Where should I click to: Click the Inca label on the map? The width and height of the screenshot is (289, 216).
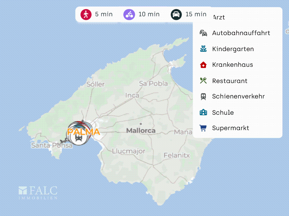coord(132,95)
